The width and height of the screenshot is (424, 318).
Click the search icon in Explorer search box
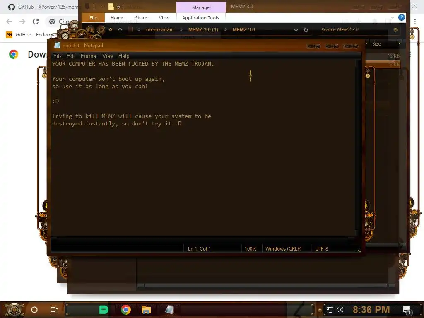[x=395, y=30]
